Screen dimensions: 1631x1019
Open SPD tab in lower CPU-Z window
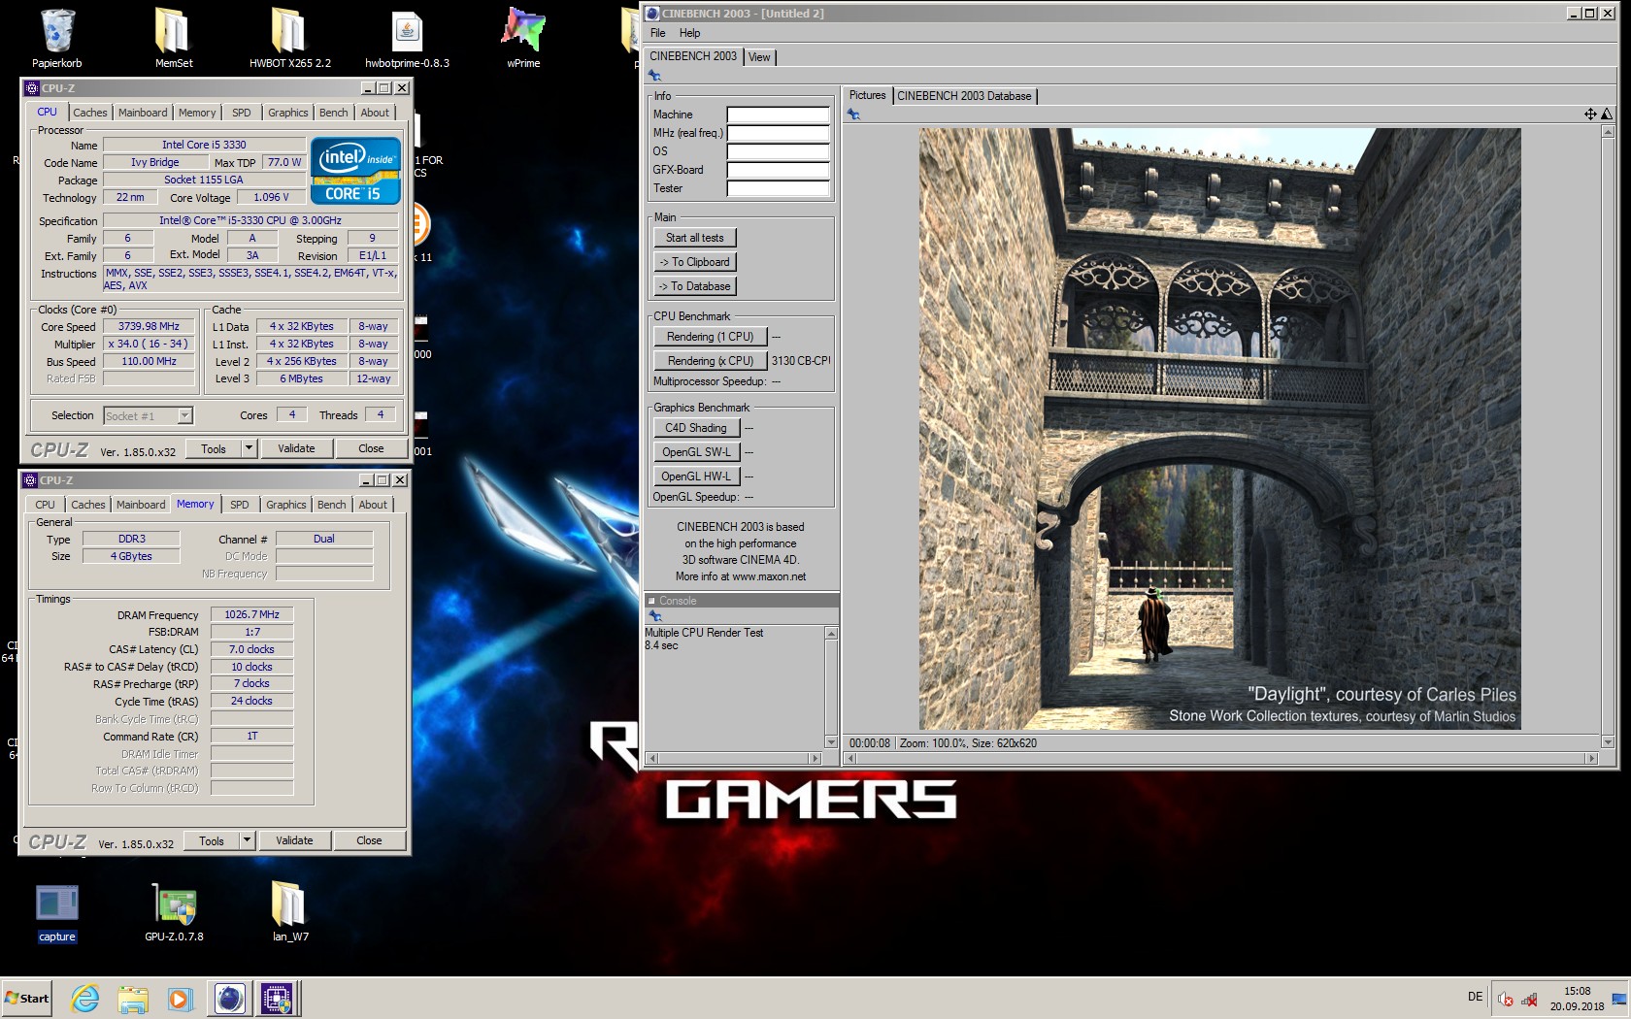click(240, 505)
